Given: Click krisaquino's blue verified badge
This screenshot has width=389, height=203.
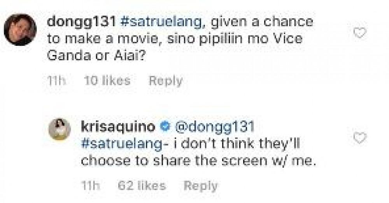Looking at the screenshot, I should click(x=164, y=127).
